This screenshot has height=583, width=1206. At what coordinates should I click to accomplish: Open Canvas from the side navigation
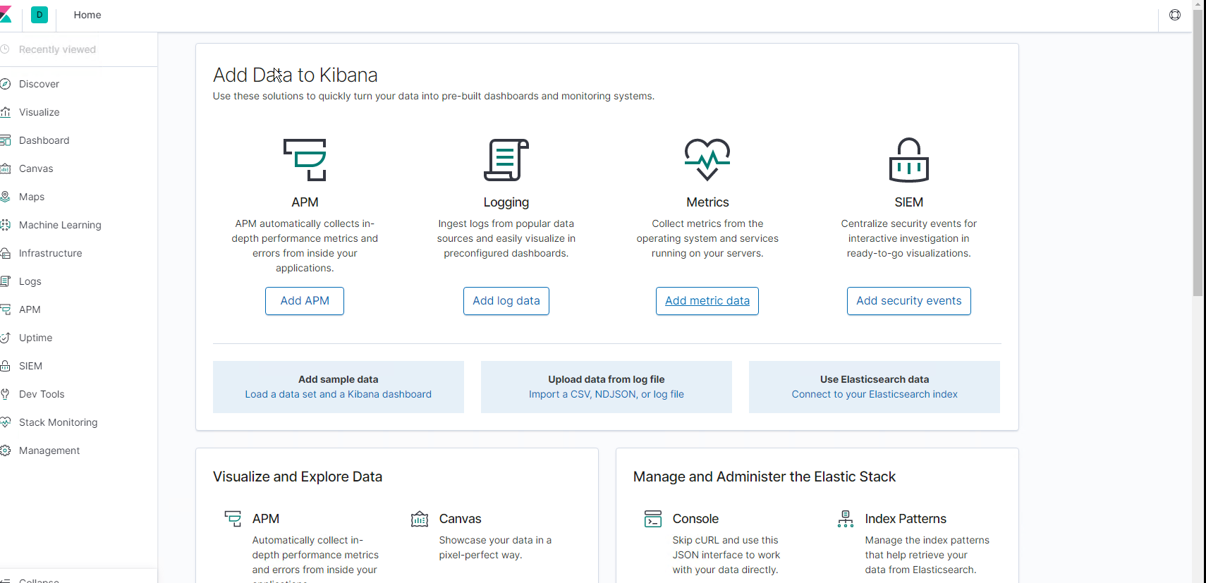tap(36, 168)
